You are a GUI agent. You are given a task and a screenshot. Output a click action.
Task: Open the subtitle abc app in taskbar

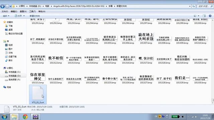pyautogui.click(x=35, y=117)
